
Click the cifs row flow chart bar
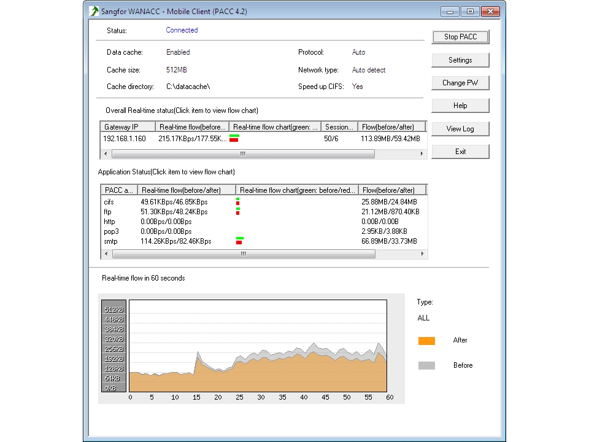tap(237, 201)
